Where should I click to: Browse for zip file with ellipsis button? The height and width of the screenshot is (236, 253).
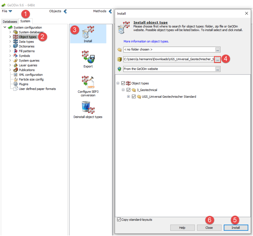pos(218,59)
